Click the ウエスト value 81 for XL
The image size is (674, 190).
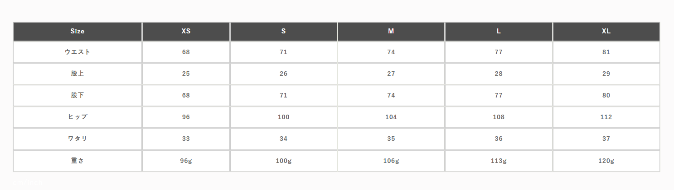tap(606, 52)
